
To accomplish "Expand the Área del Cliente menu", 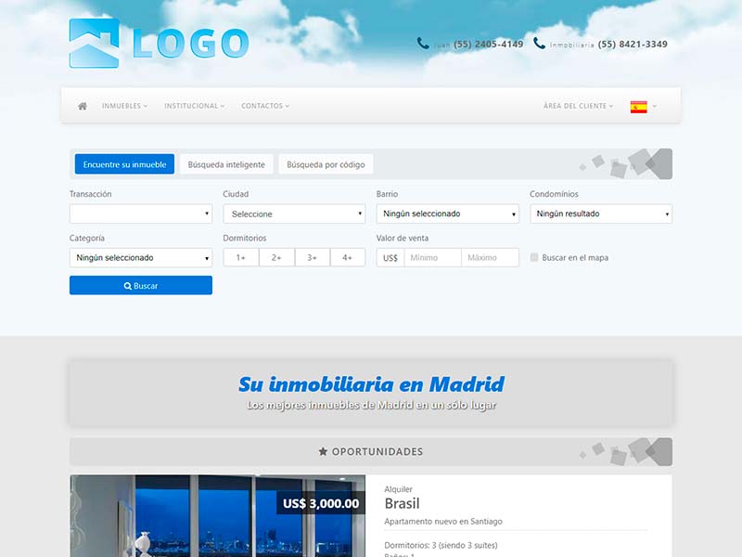I will coord(578,106).
